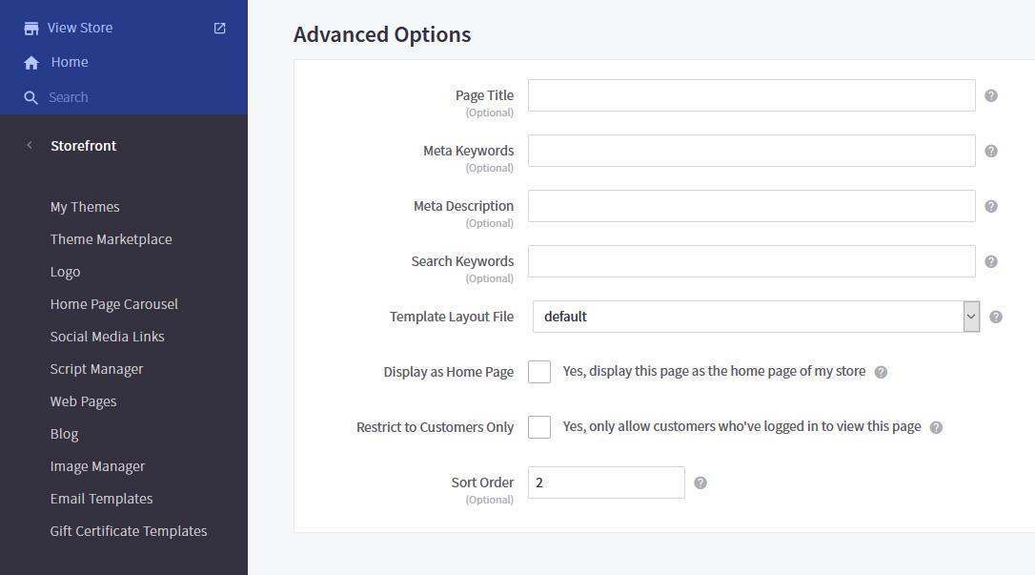
Task: Click the Meta Description help icon
Action: [x=990, y=206]
